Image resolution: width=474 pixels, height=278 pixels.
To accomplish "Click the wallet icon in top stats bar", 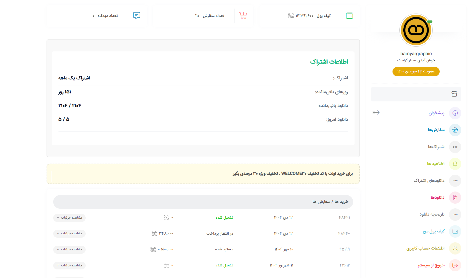I will (349, 16).
